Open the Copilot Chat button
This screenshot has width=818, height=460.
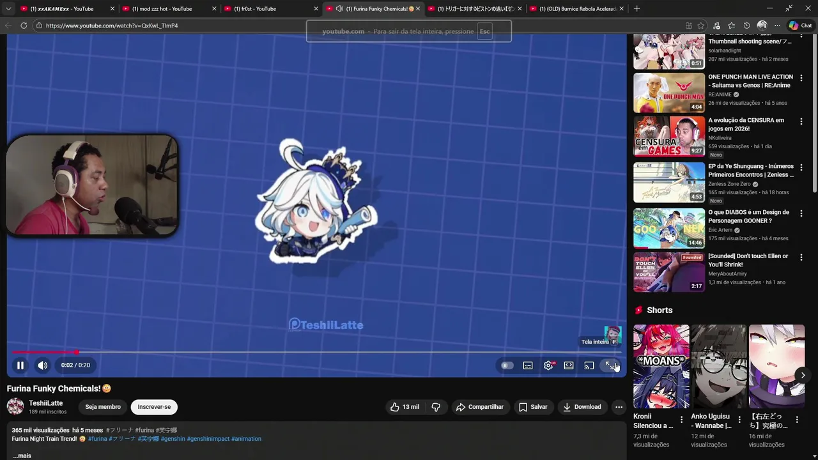click(800, 26)
